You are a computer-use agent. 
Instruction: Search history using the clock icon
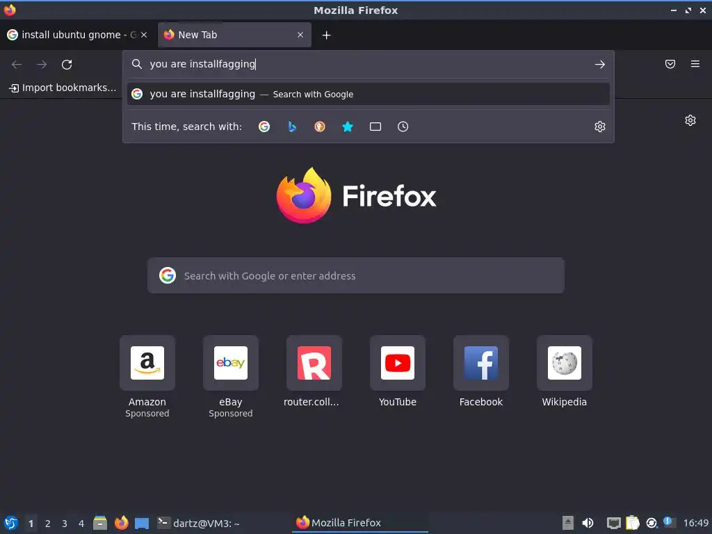403,127
